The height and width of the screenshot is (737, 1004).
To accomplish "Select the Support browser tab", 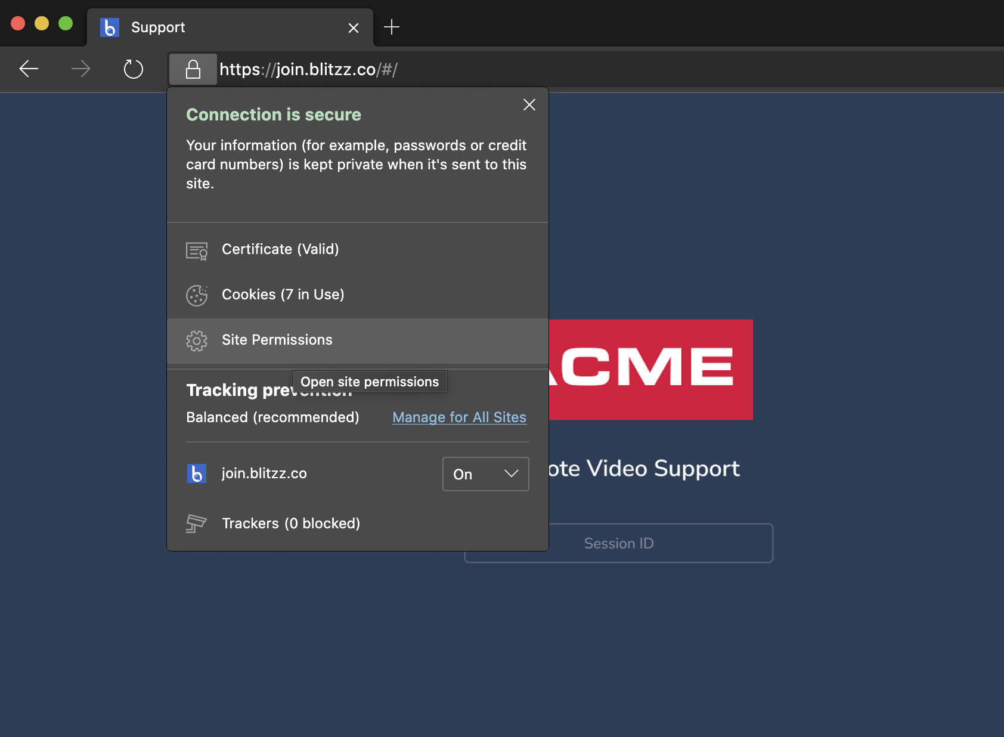I will (x=230, y=27).
